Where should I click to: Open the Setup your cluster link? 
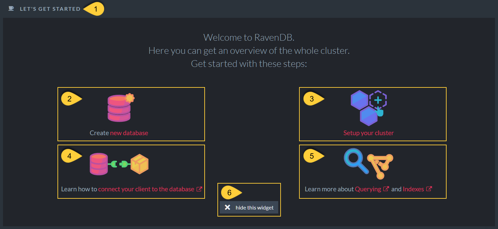click(x=369, y=133)
